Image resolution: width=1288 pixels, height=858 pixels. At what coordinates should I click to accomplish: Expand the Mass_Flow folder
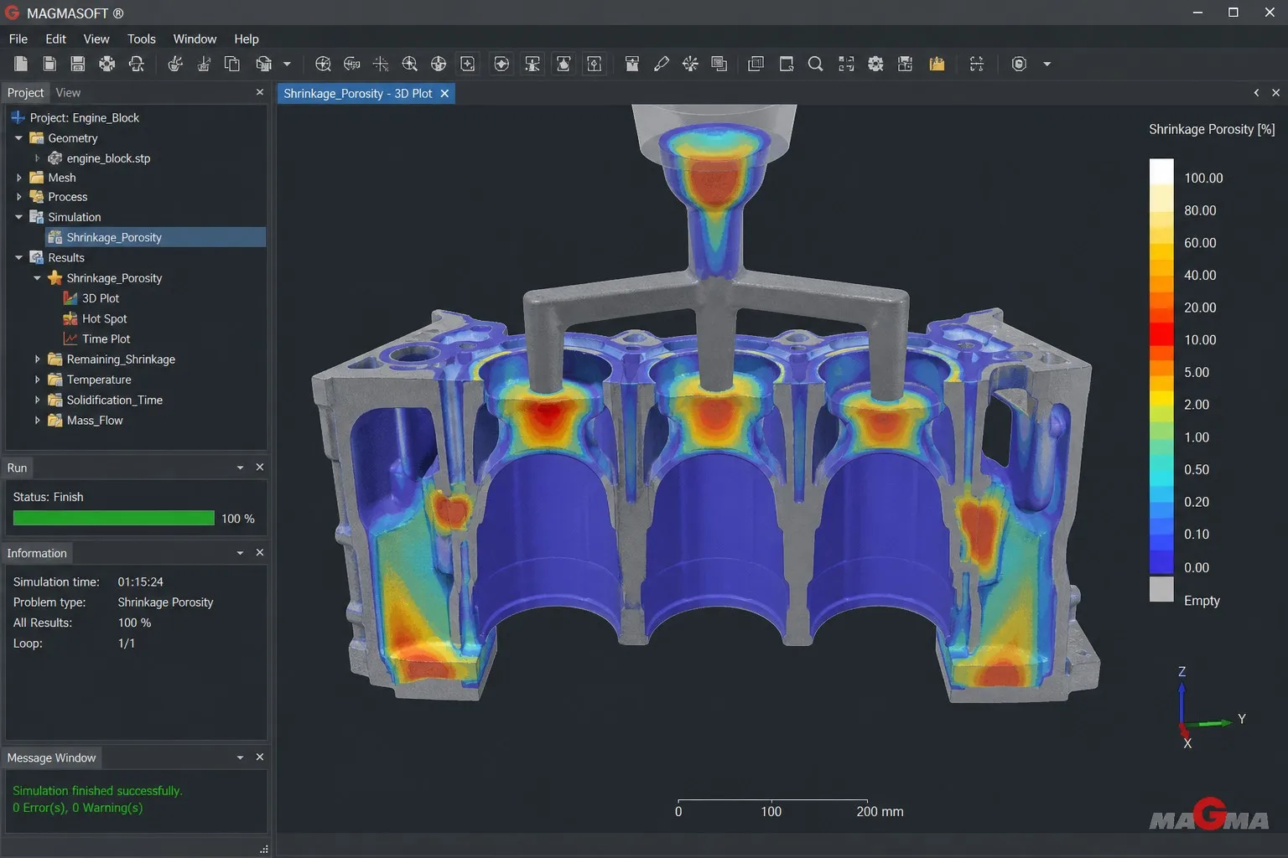coord(37,421)
